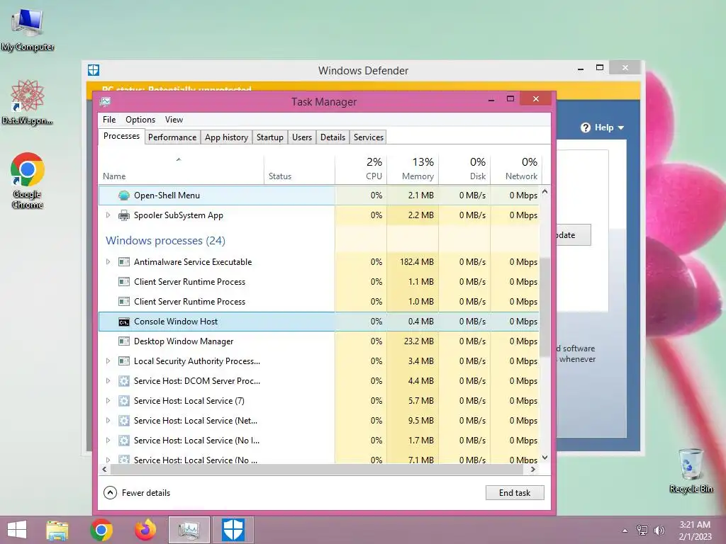
Task: Click the partially hidden Update button in Defender
Action: click(x=573, y=235)
